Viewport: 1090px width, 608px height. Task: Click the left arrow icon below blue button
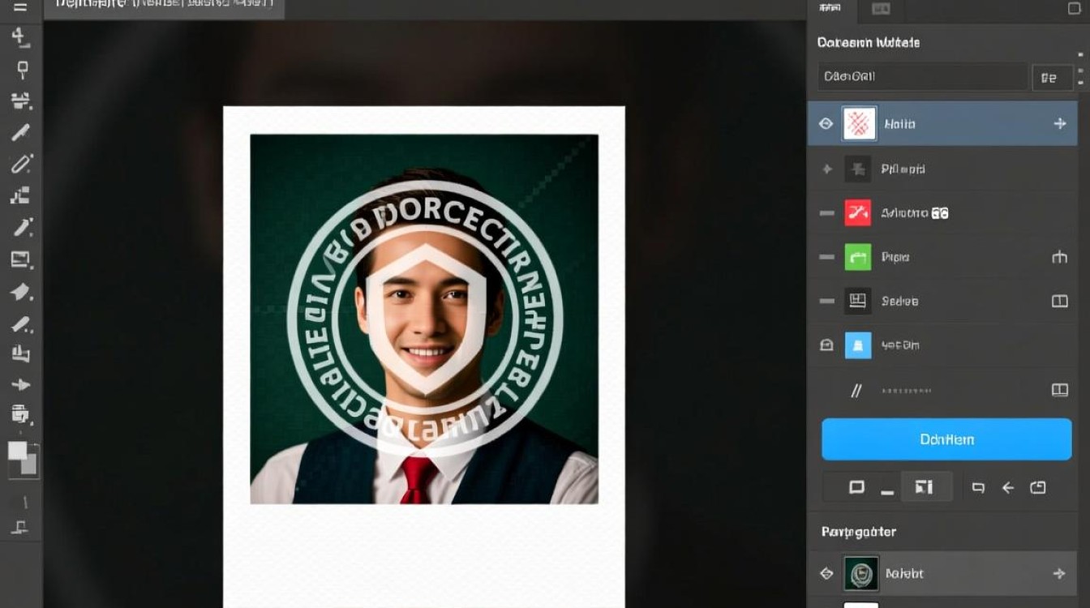pyautogui.click(x=1008, y=487)
